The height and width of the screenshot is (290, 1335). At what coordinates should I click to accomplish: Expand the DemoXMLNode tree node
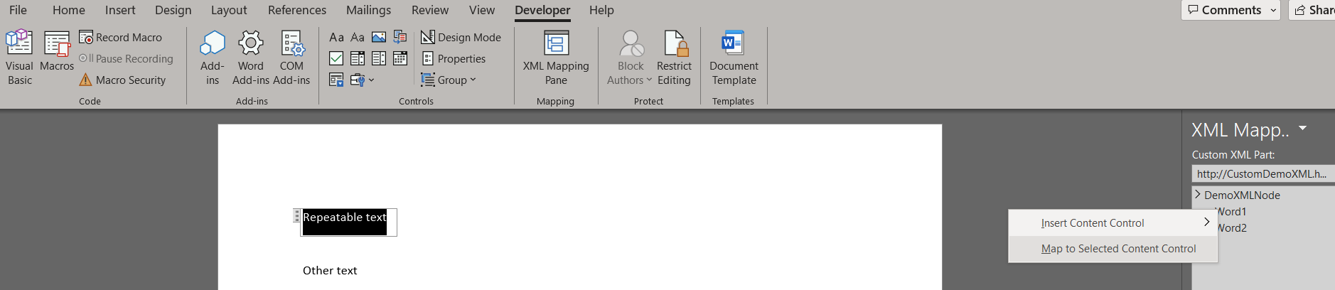[1198, 194]
